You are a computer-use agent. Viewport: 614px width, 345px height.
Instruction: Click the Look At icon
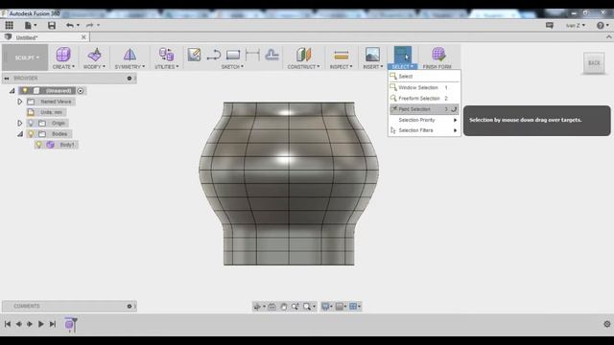272,307
